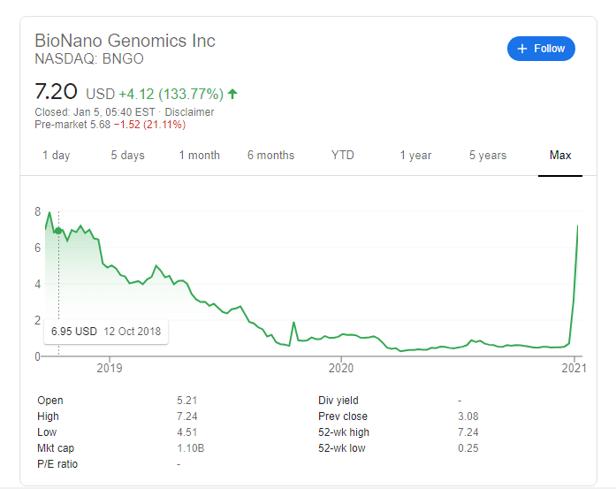Select the 1 month tab
The height and width of the screenshot is (489, 616).
[x=199, y=155]
